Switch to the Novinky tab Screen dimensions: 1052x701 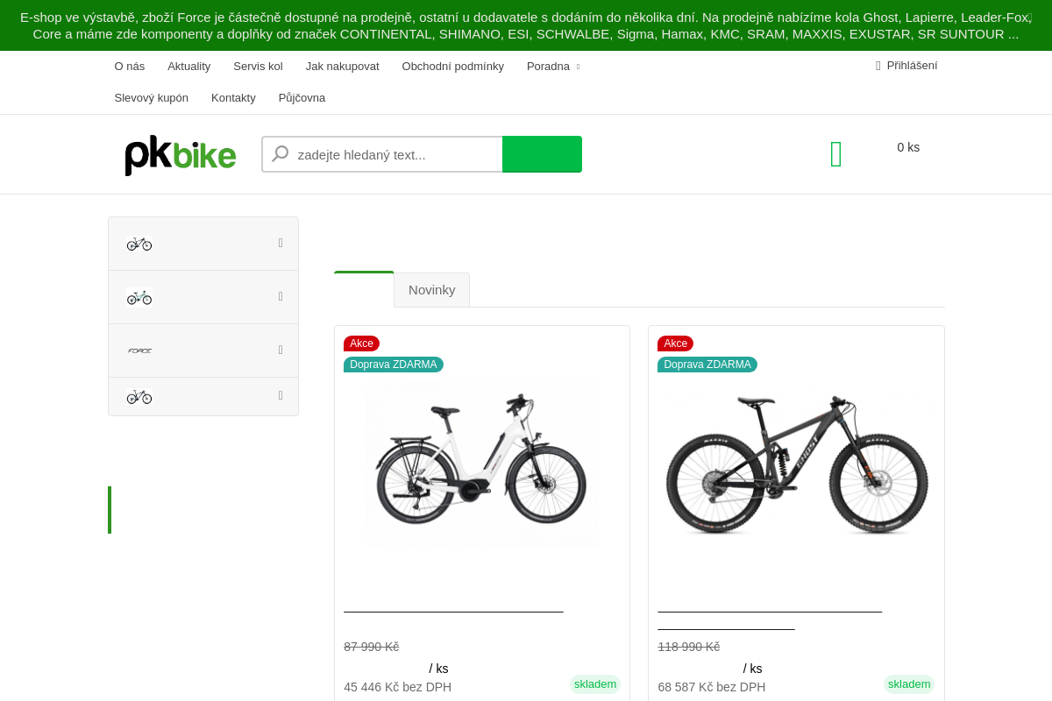pos(431,289)
